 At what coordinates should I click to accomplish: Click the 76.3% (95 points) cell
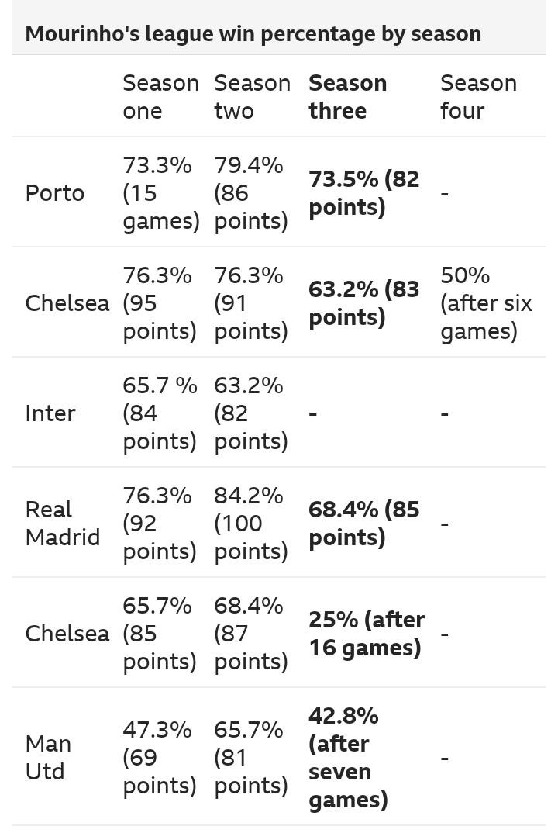point(159,302)
